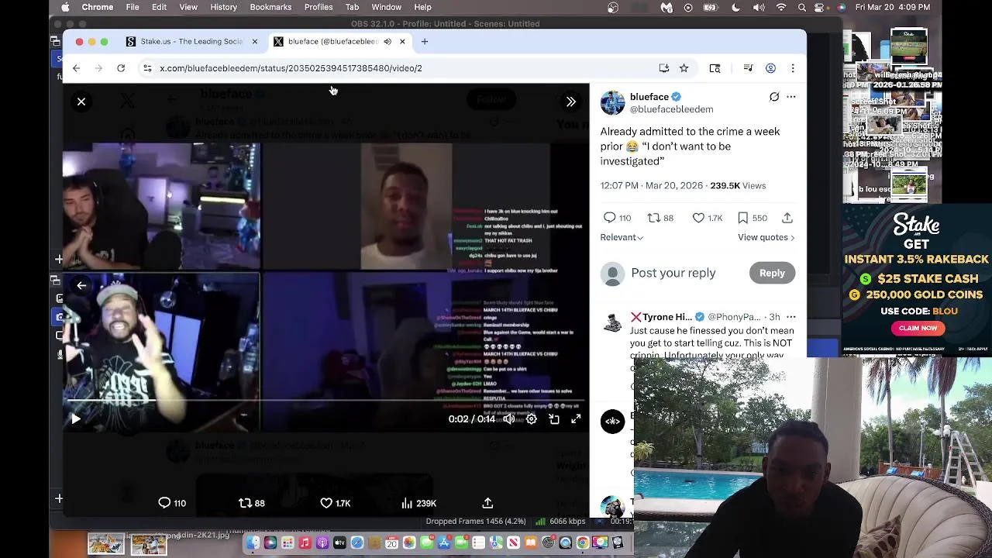Switch to Stake.us browser tab
The image size is (992, 558).
tap(191, 41)
